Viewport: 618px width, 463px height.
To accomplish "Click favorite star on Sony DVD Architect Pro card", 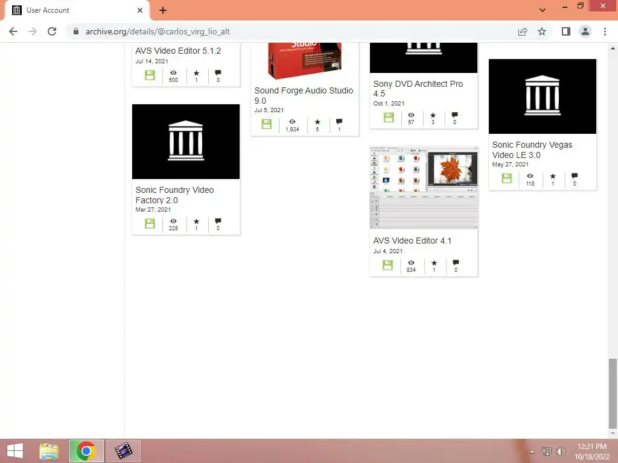I will click(433, 115).
